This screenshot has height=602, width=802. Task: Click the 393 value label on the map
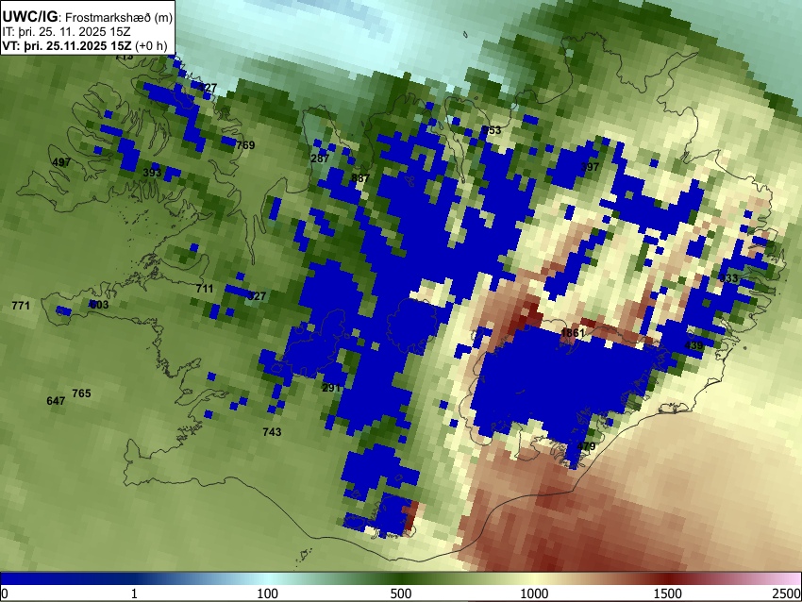152,173
